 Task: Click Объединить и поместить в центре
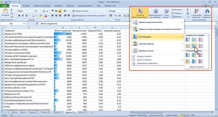89,16
